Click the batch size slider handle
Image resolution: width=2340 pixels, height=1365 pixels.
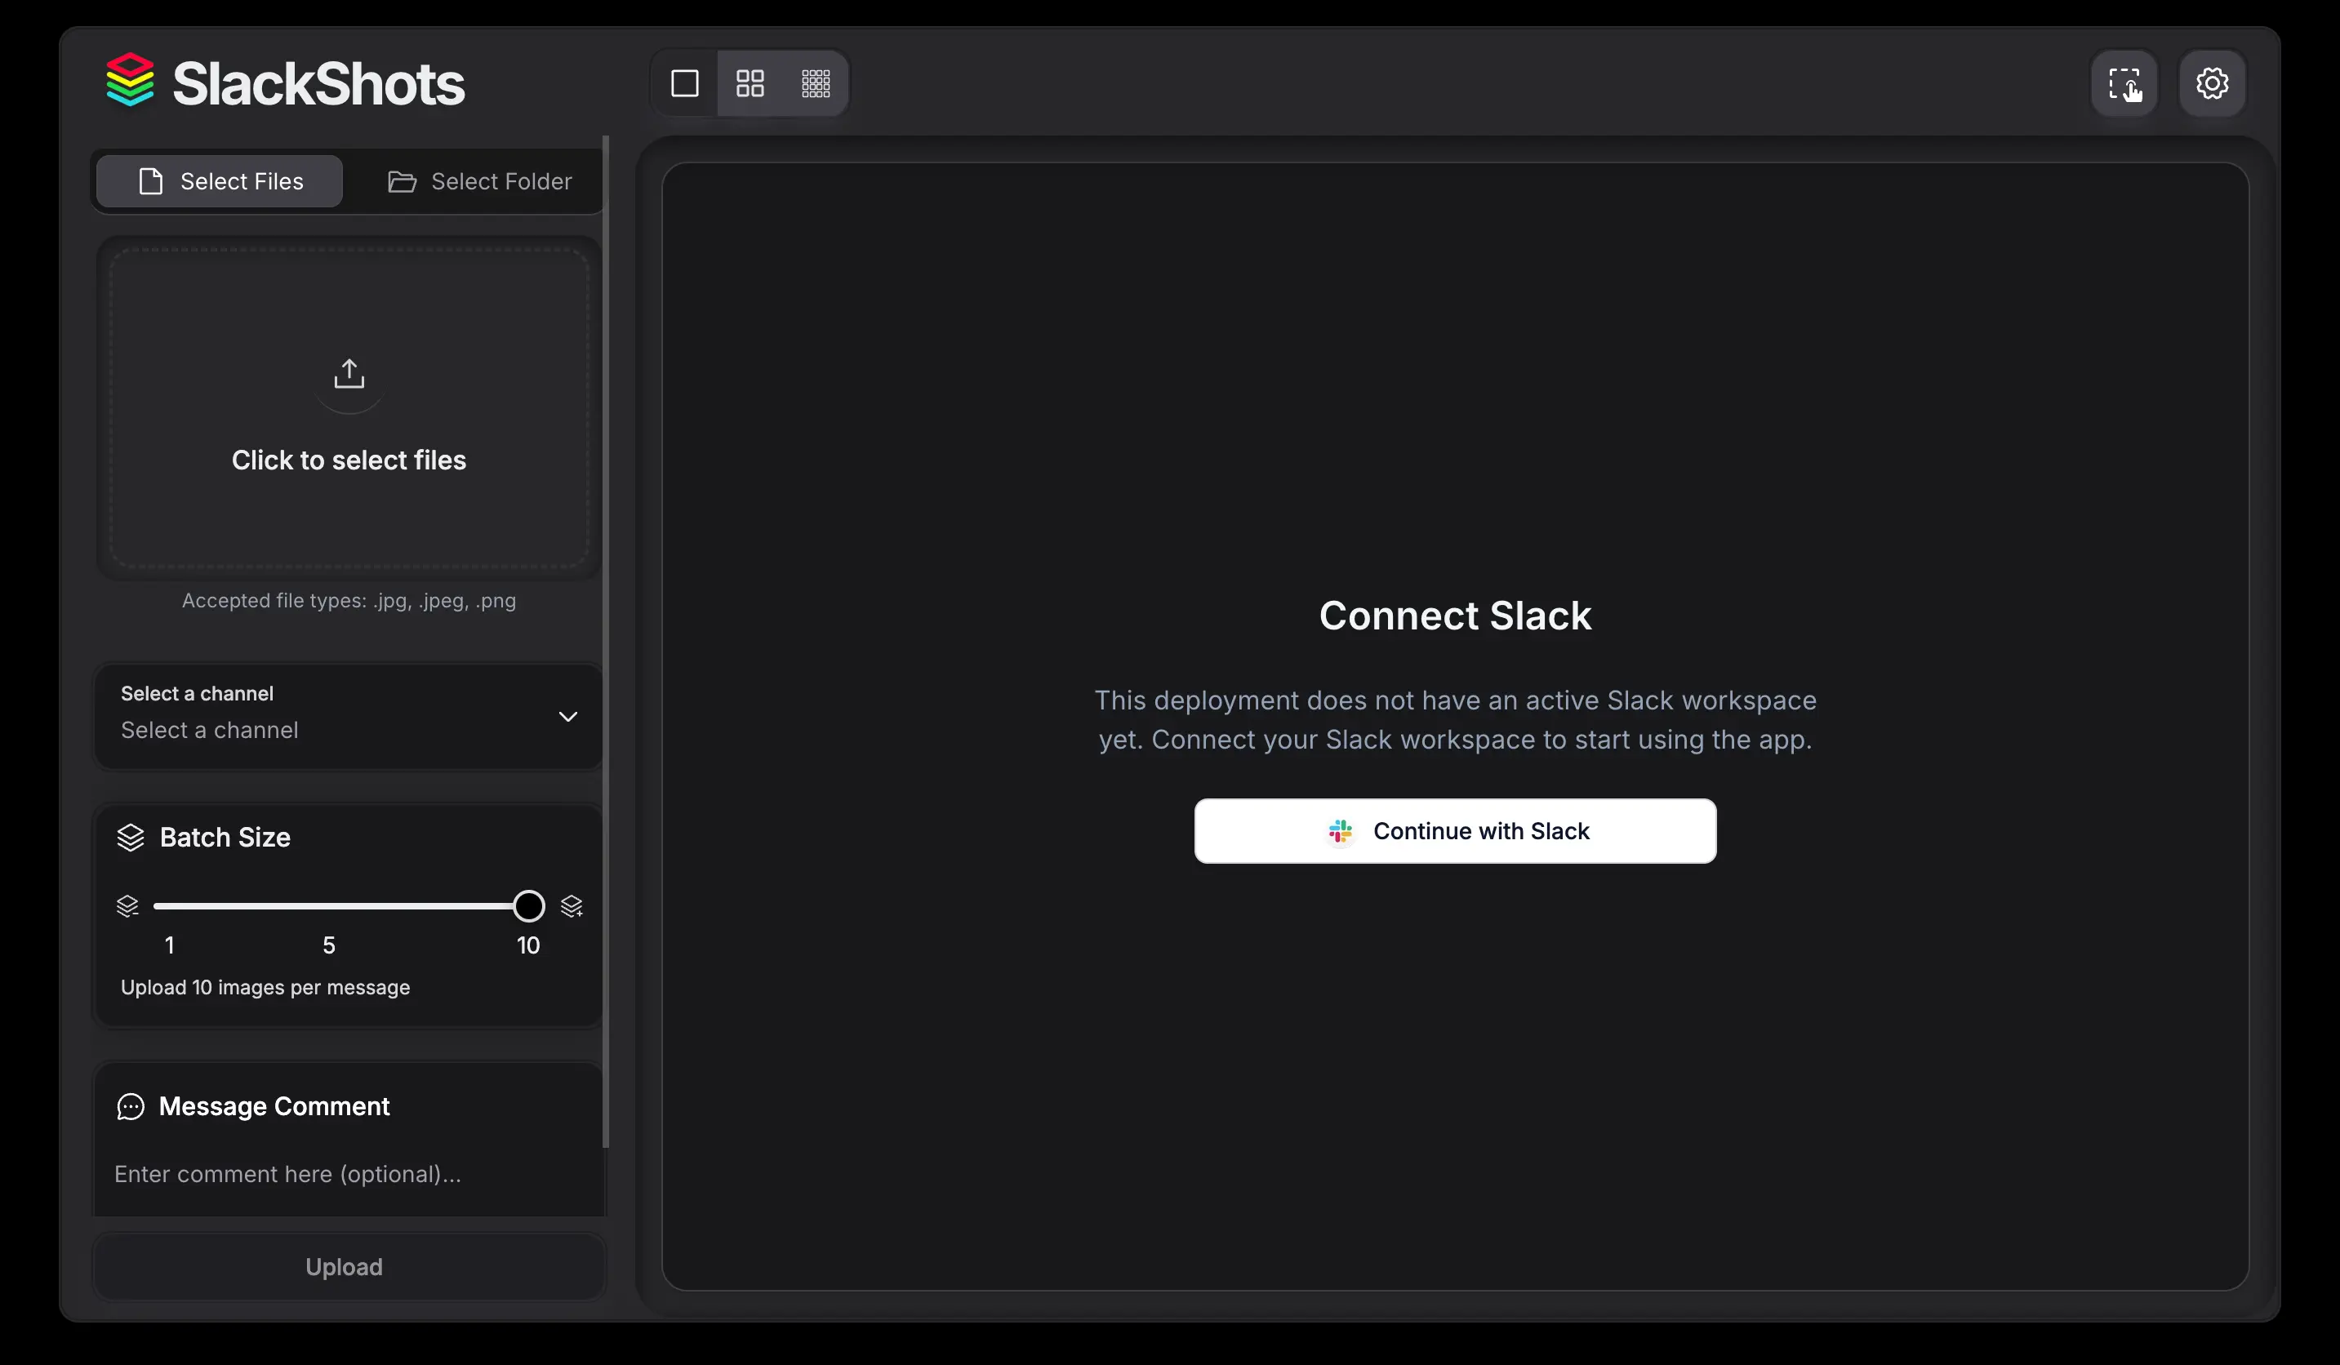coord(528,905)
